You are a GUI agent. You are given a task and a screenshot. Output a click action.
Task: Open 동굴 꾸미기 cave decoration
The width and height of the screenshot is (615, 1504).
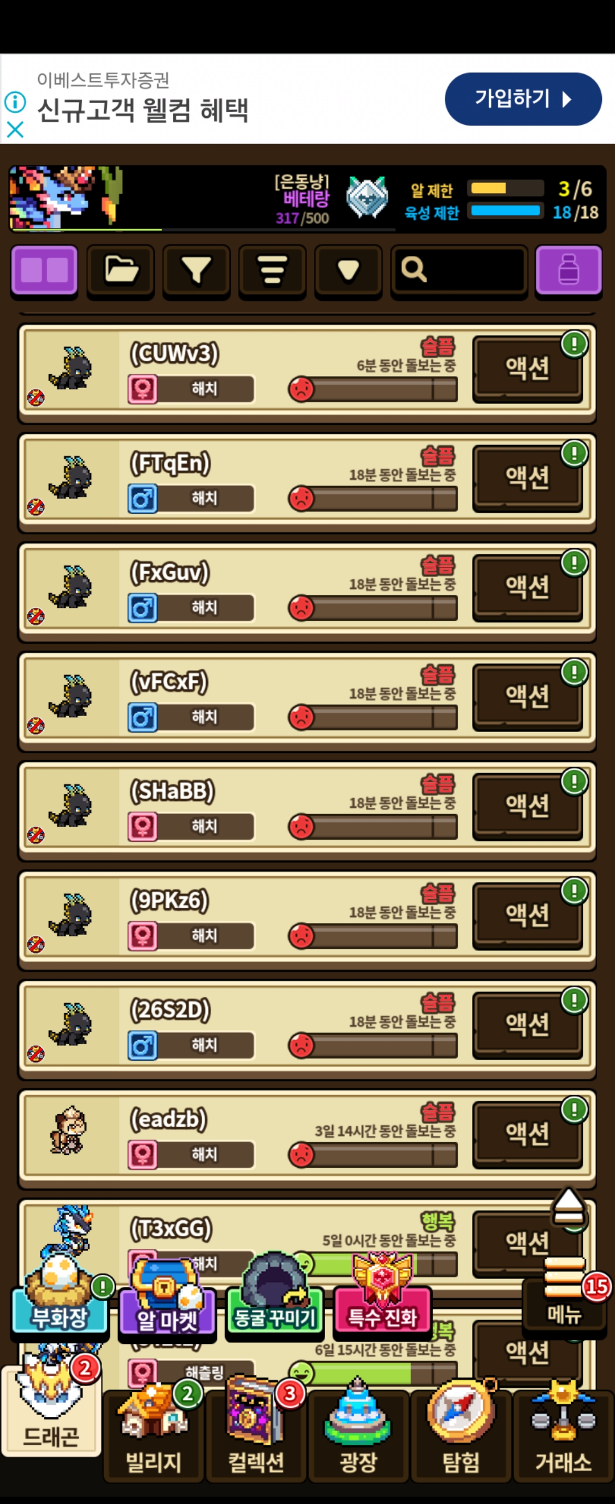click(x=274, y=1293)
